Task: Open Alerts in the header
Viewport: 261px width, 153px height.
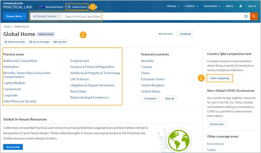Action: tap(229, 6)
